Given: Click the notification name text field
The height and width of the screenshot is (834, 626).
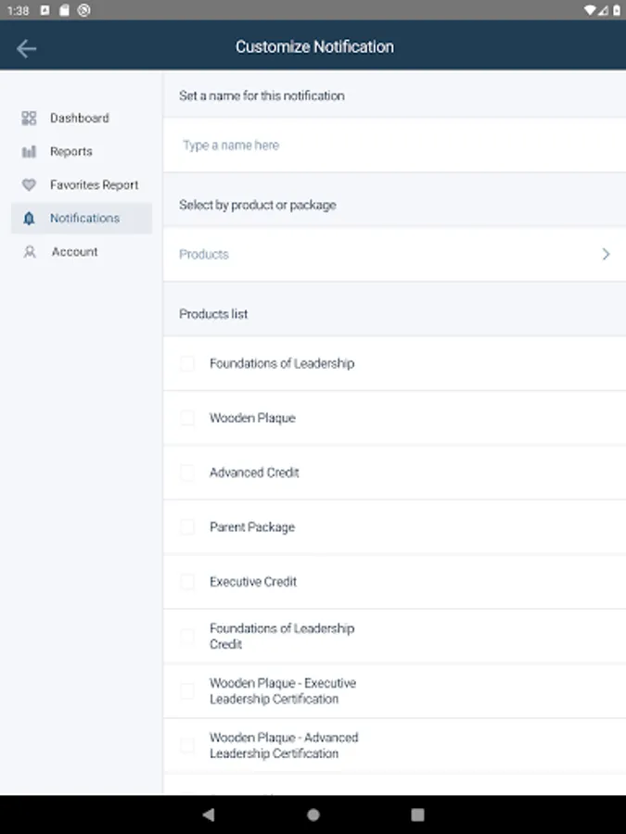Looking at the screenshot, I should pos(390,145).
